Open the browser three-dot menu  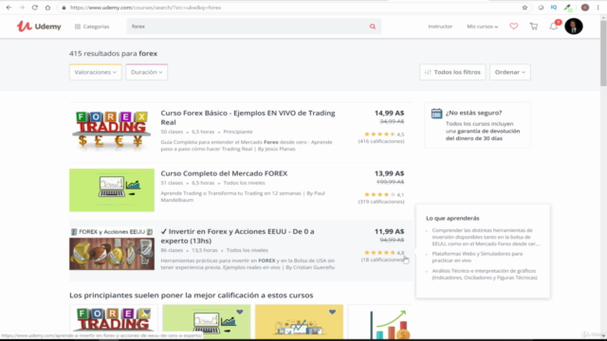click(598, 8)
